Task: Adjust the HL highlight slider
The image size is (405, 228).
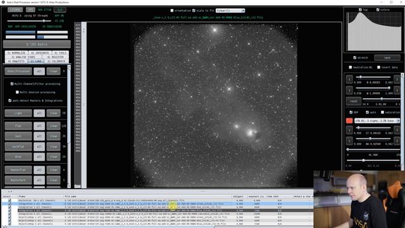Action: (373, 149)
